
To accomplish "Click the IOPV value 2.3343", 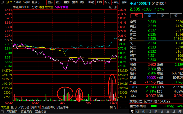I will pyautogui.click(x=151, y=87).
